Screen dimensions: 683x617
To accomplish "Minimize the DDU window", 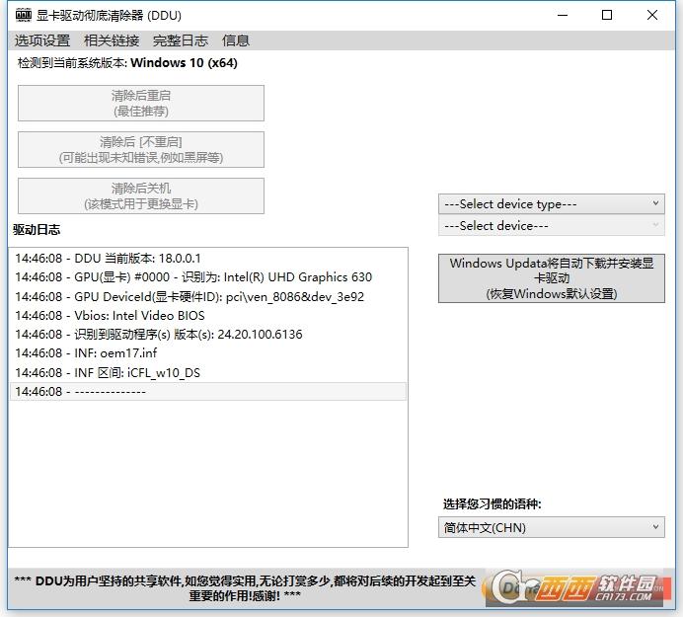I will [563, 15].
